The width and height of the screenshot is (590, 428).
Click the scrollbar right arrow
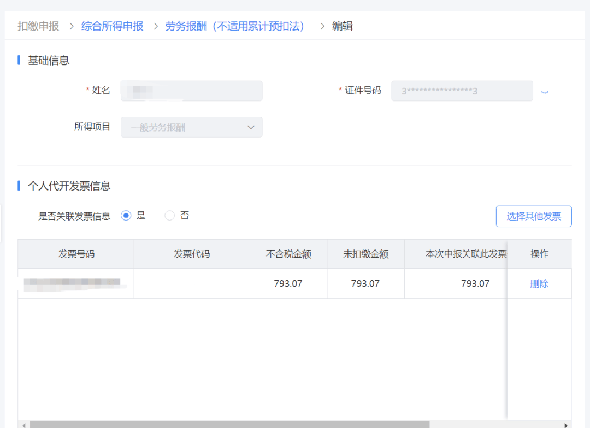click(x=566, y=424)
